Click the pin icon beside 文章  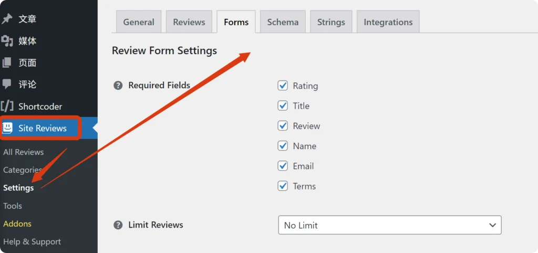point(7,19)
